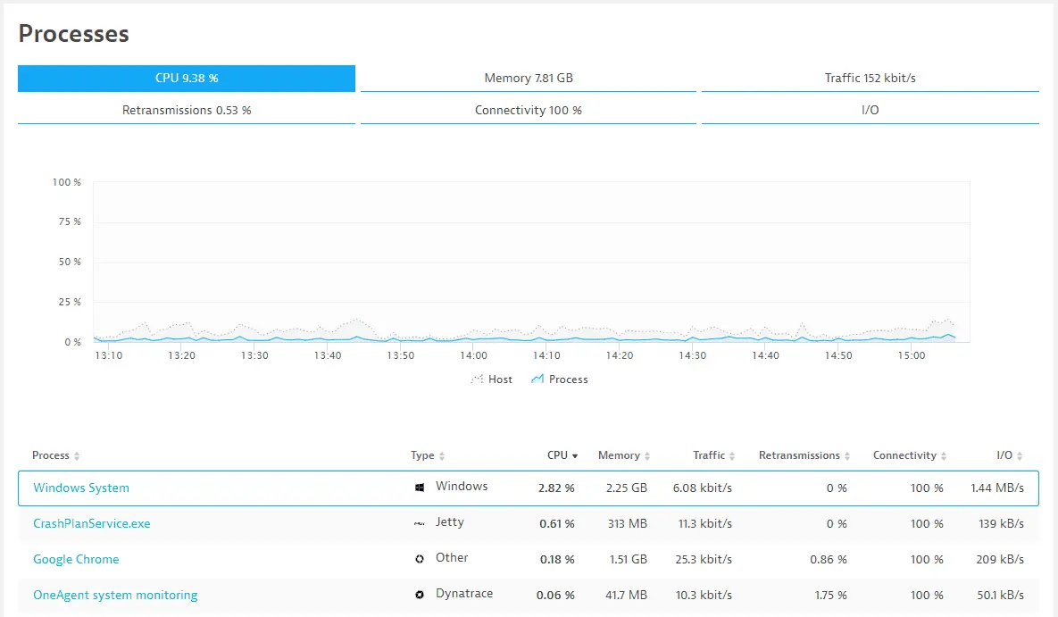Sort the table by Connectivity column

click(910, 455)
